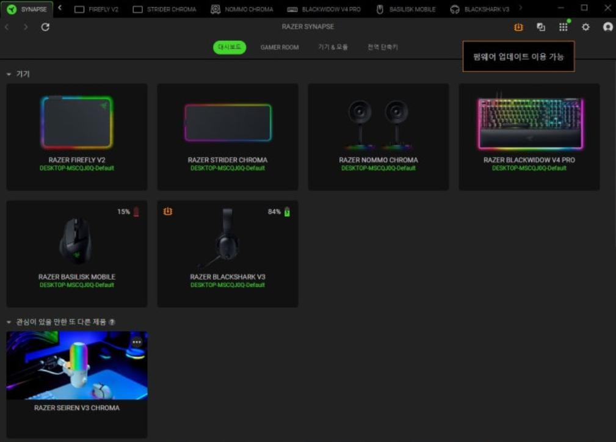Go back with the navigation arrow
Image resolution: width=616 pixels, height=442 pixels.
coord(7,27)
